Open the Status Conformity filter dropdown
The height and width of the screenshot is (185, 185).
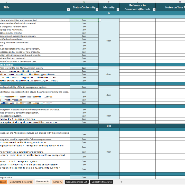click(97, 10)
